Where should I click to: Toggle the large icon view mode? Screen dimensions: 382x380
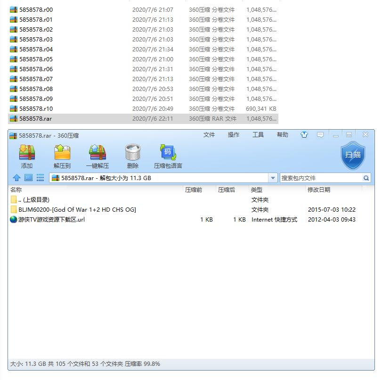point(29,178)
